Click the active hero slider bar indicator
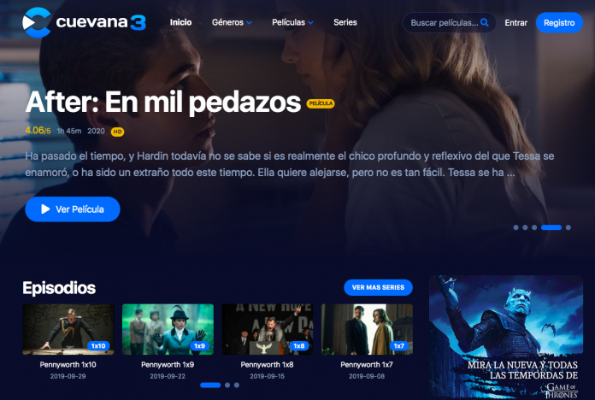This screenshot has height=400, width=595. (551, 227)
